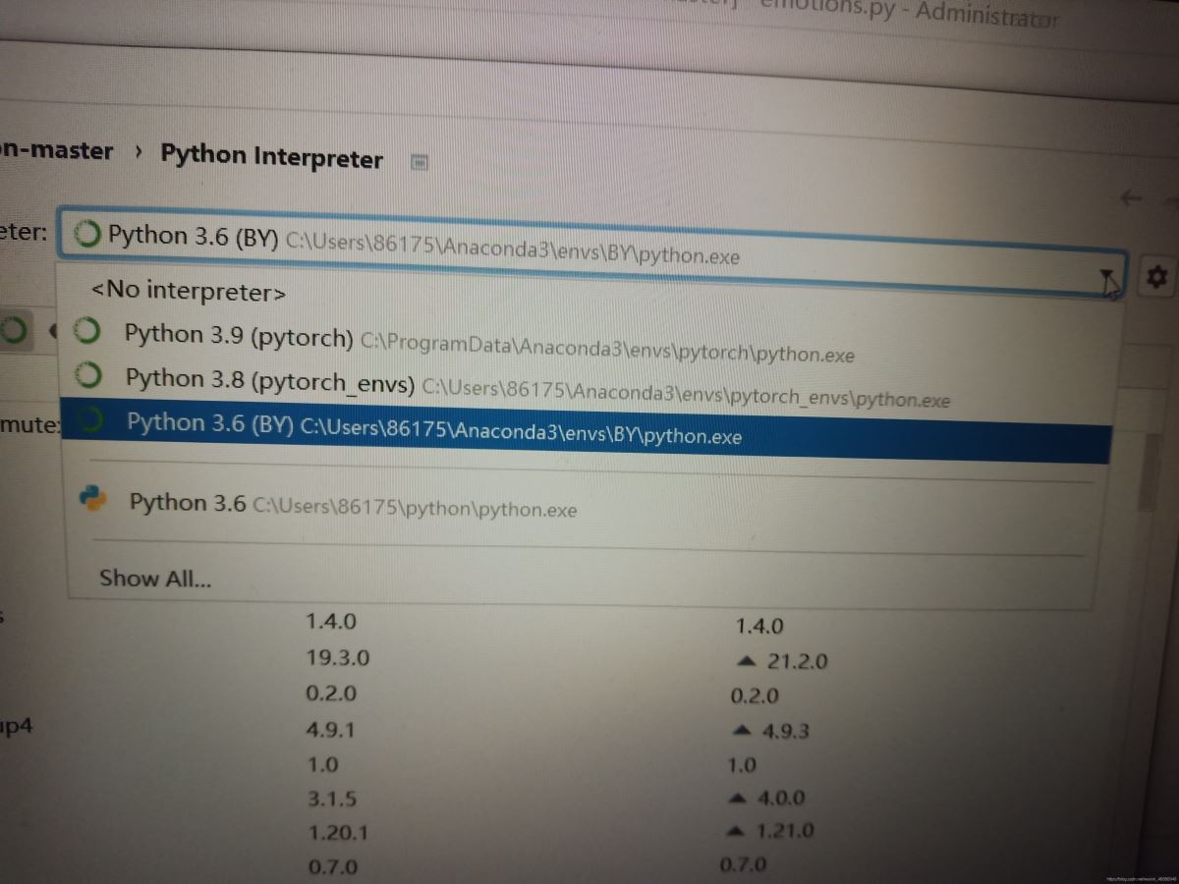Click the upgrade arrow beside version 21.2.0
Image resolution: width=1179 pixels, height=884 pixels.
(750, 661)
